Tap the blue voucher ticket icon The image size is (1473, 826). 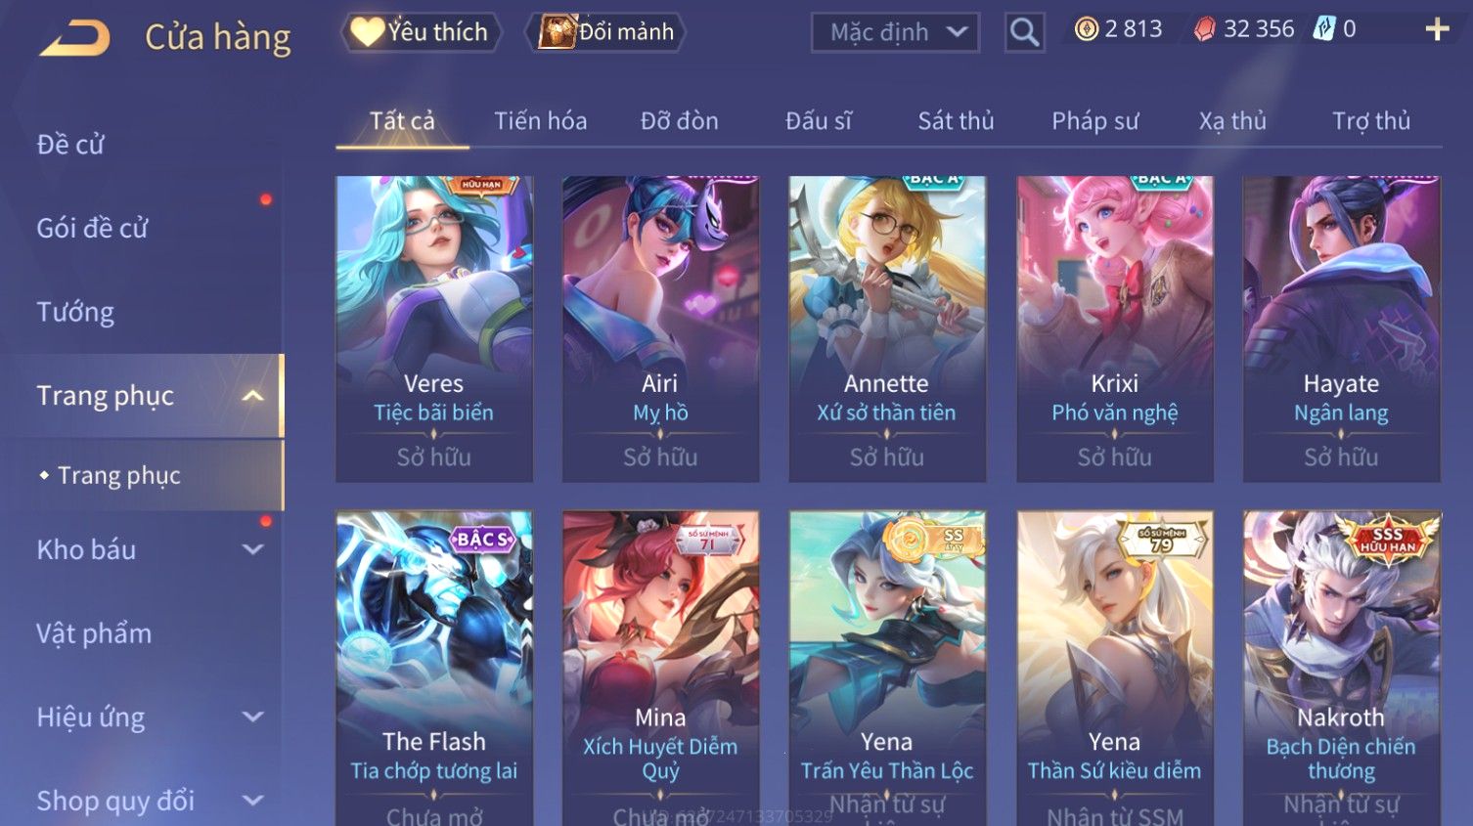[1324, 28]
